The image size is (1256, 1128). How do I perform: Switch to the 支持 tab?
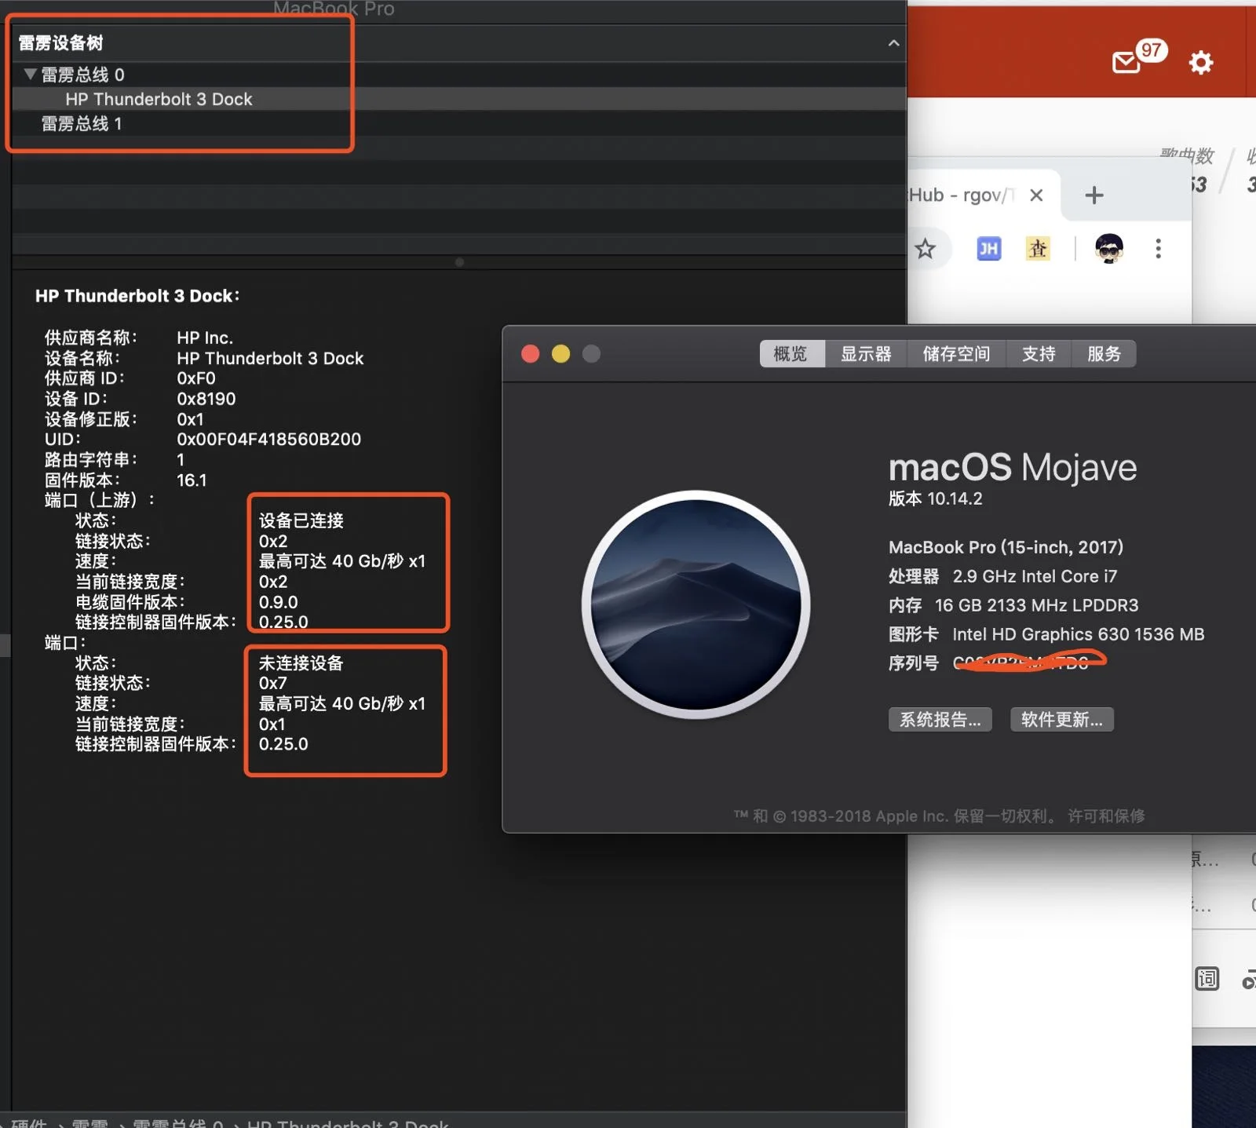click(1039, 354)
